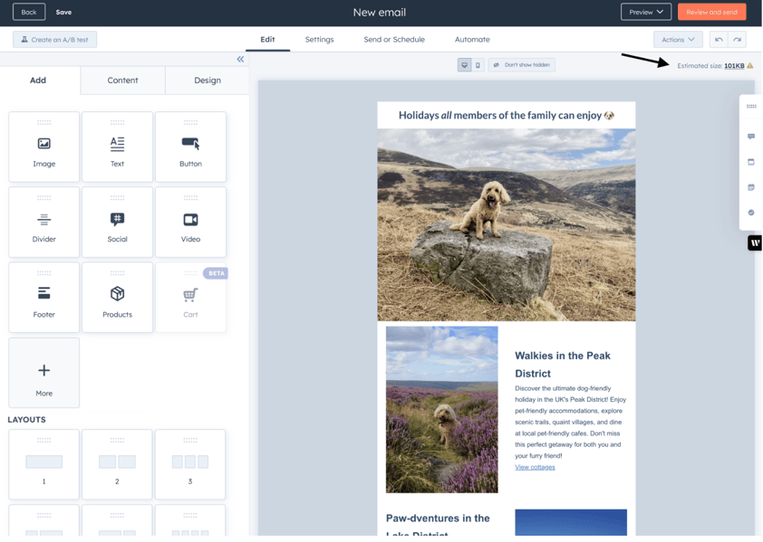This screenshot has height=542, width=763.
Task: Collapse the left sidebar panel
Action: (x=240, y=59)
